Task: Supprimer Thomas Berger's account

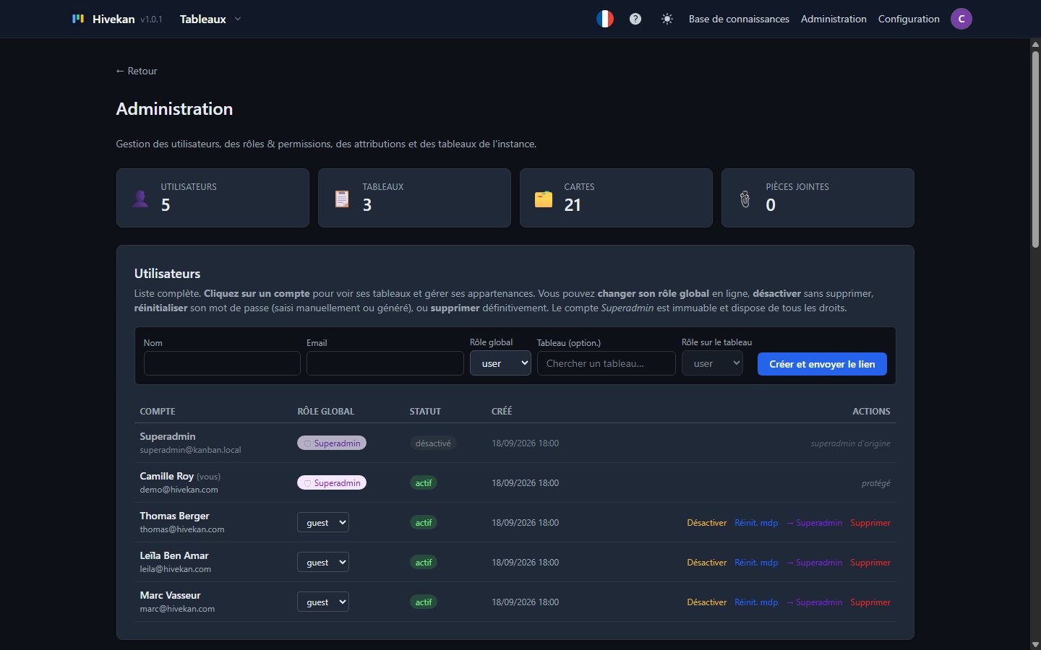Action: pos(870,523)
